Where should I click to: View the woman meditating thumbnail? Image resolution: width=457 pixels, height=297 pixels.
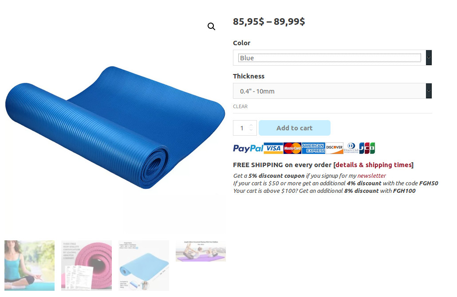[x=29, y=266]
